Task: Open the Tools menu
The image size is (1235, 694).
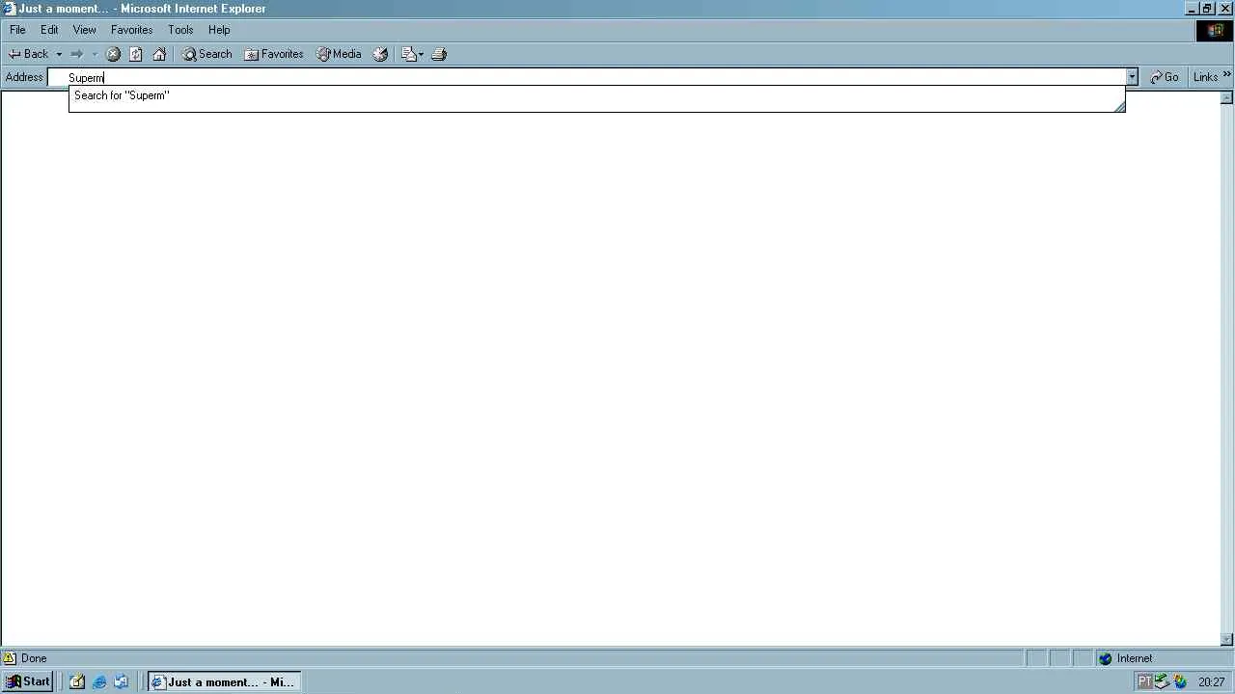Action: click(x=180, y=30)
